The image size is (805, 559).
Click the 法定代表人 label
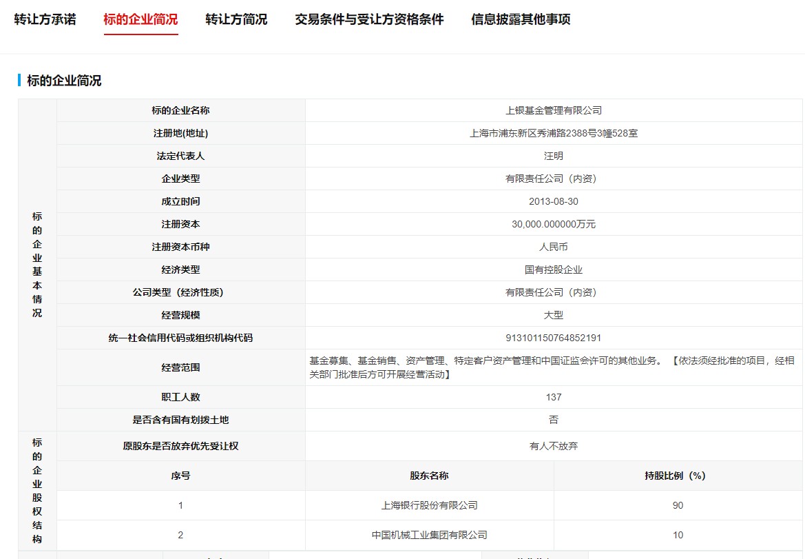[x=180, y=156]
